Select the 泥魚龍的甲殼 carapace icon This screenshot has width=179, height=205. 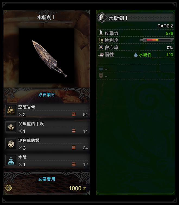pyautogui.click(x=11, y=127)
